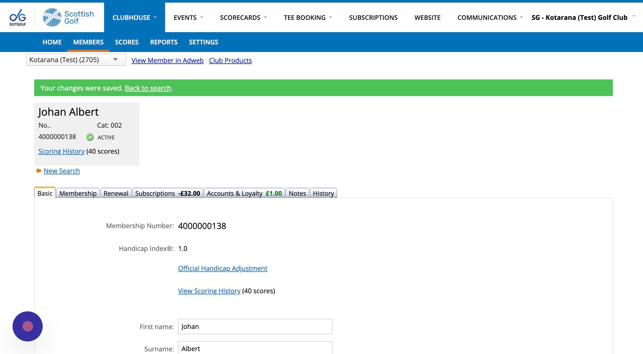Click the First name input field
Image resolution: width=643 pixels, height=354 pixels.
point(255,327)
